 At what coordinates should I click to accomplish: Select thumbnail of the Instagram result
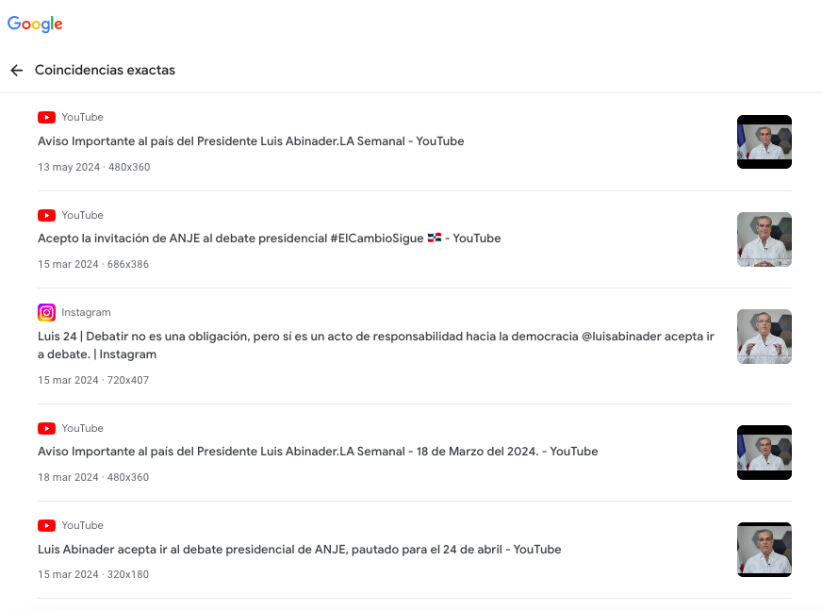(x=764, y=337)
